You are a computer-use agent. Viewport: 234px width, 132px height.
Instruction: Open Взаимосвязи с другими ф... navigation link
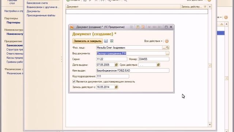coord(43,7)
